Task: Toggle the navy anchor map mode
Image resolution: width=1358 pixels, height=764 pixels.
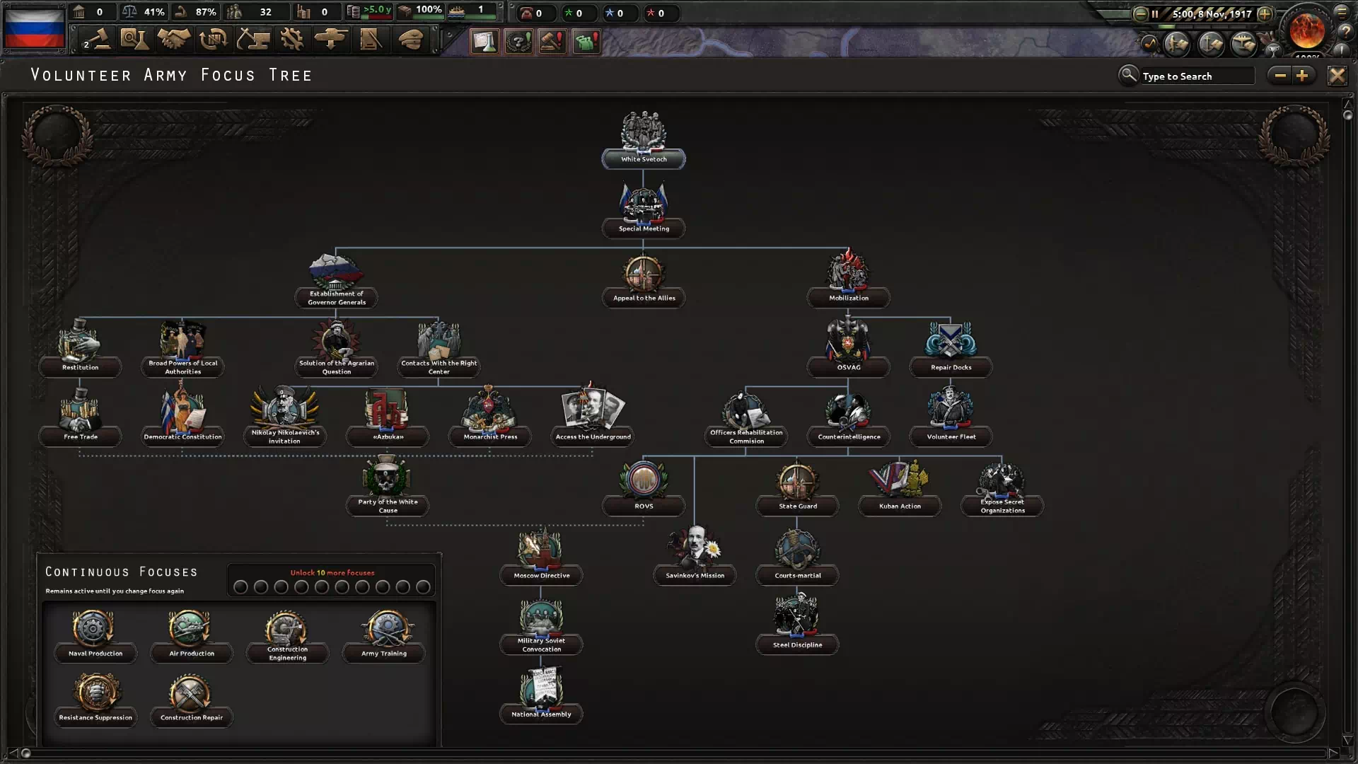Action: [x=1211, y=45]
